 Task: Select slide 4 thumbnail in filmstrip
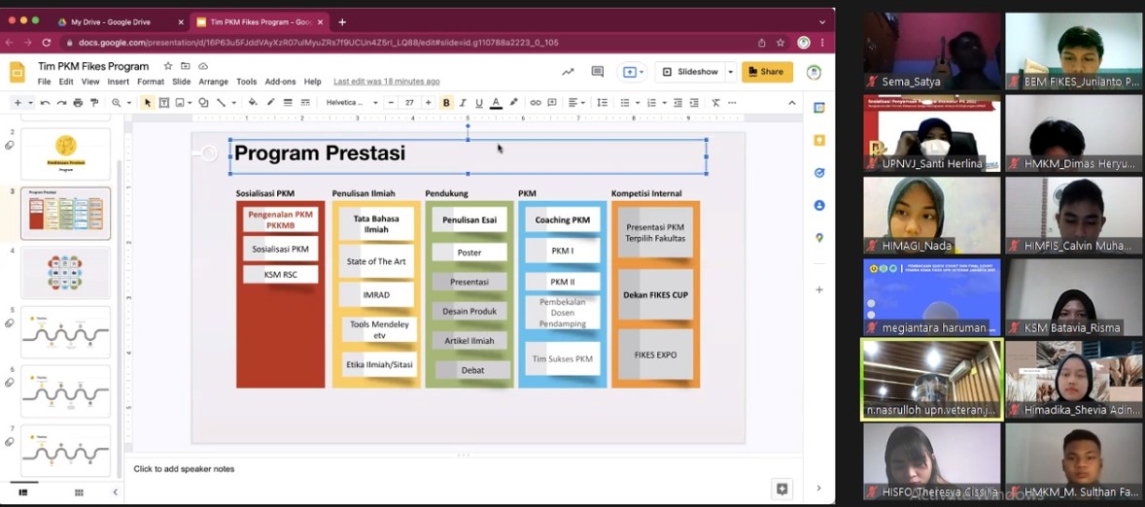(65, 273)
